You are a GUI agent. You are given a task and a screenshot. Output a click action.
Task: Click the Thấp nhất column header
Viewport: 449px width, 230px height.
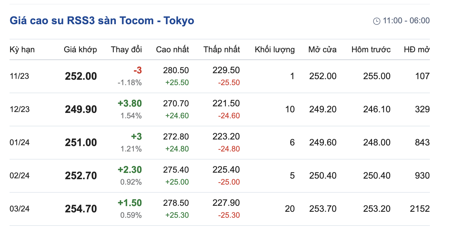(222, 50)
